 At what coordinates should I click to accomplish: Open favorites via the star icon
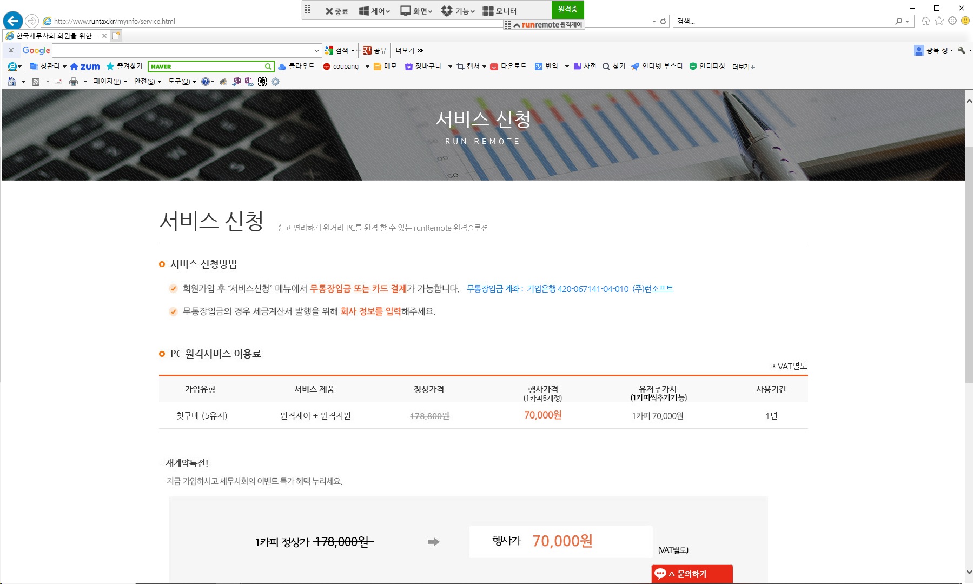coord(939,21)
